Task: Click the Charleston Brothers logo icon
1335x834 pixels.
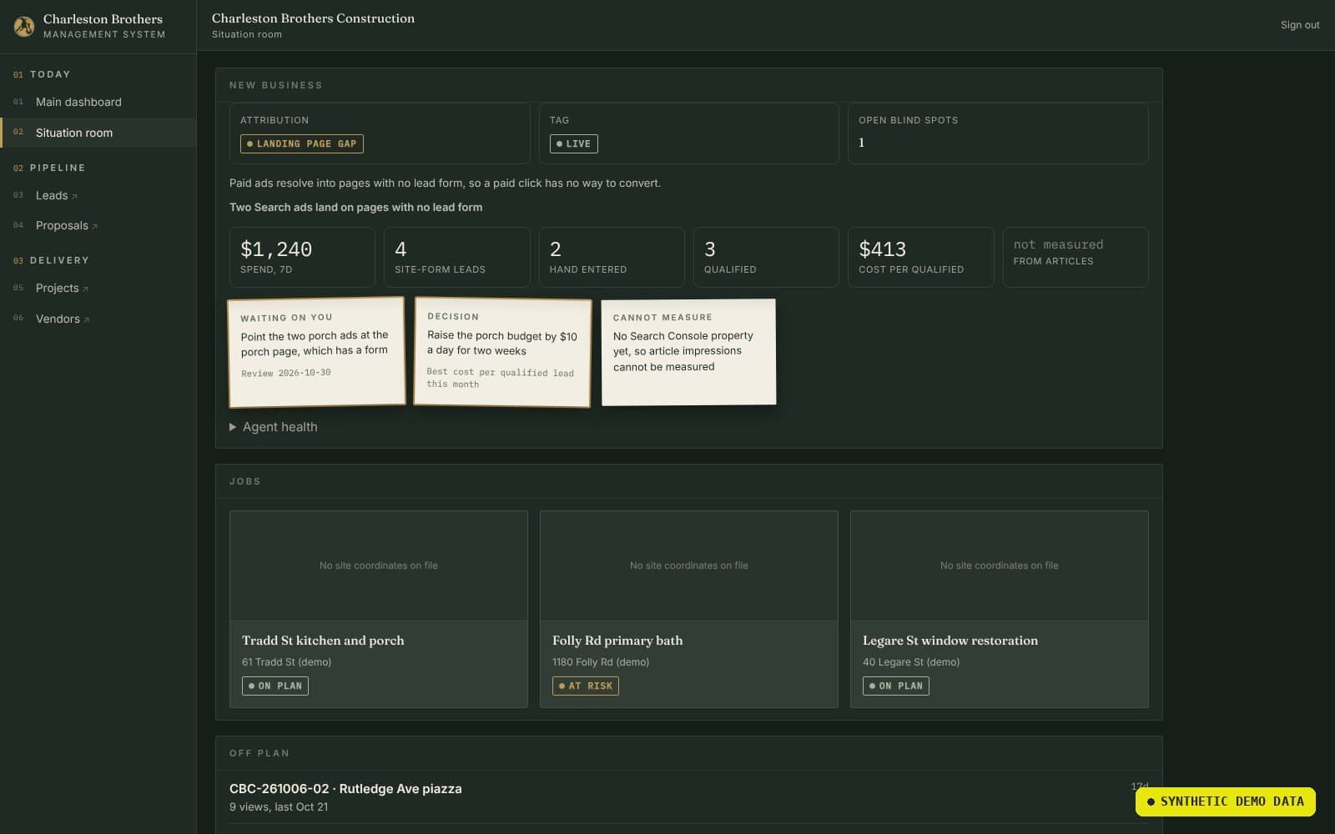Action: 24,26
